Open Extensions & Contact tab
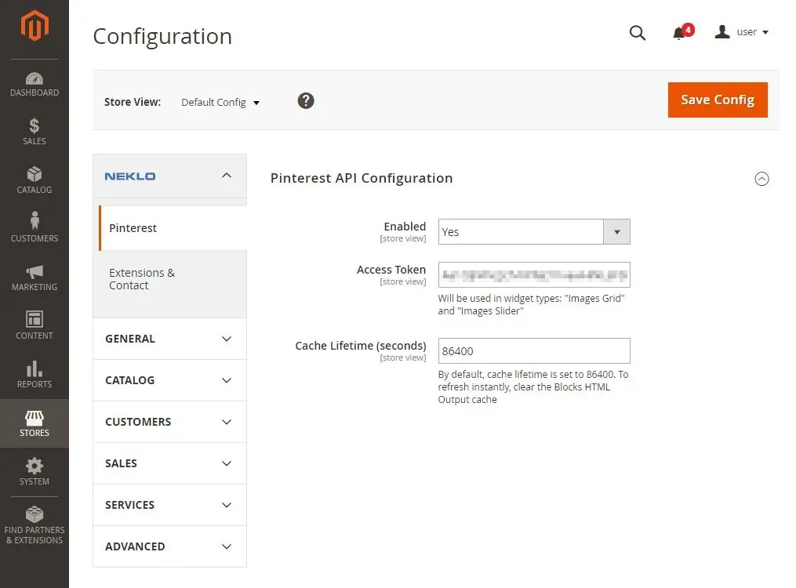 pyautogui.click(x=169, y=279)
